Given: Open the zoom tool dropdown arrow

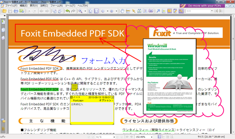Looking at the screenshot, I should click(x=85, y=11).
